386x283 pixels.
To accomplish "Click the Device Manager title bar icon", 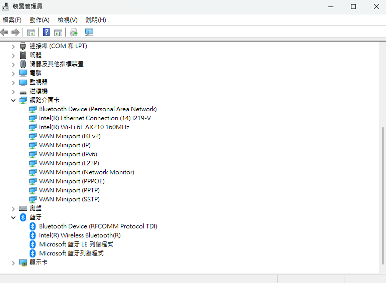I will pyautogui.click(x=5, y=7).
